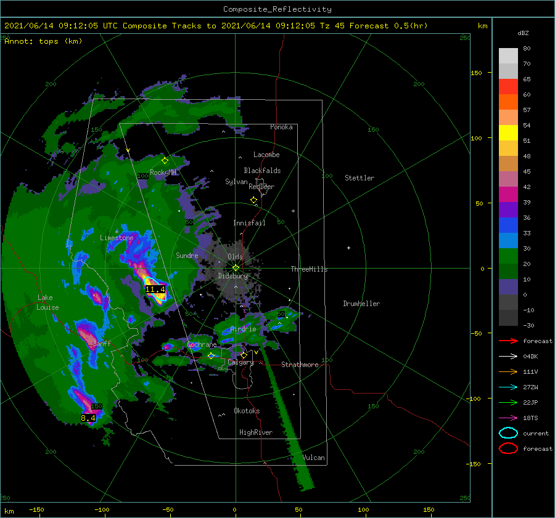Click the 11.4 storm top label

point(155,289)
